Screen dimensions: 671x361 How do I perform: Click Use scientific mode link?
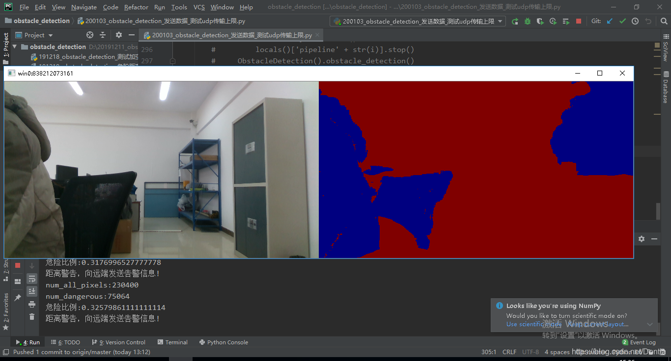pyautogui.click(x=533, y=324)
